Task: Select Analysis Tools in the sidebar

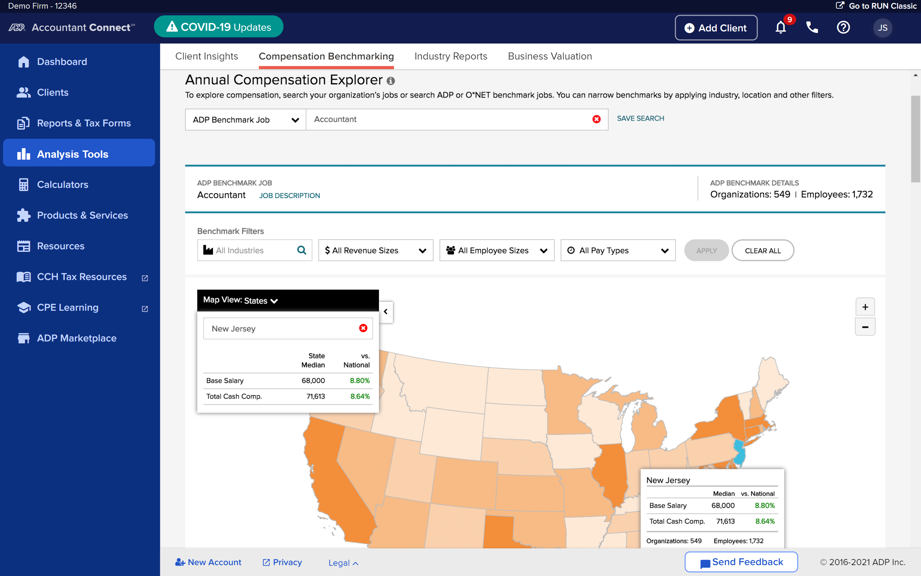Action: pyautogui.click(x=79, y=153)
